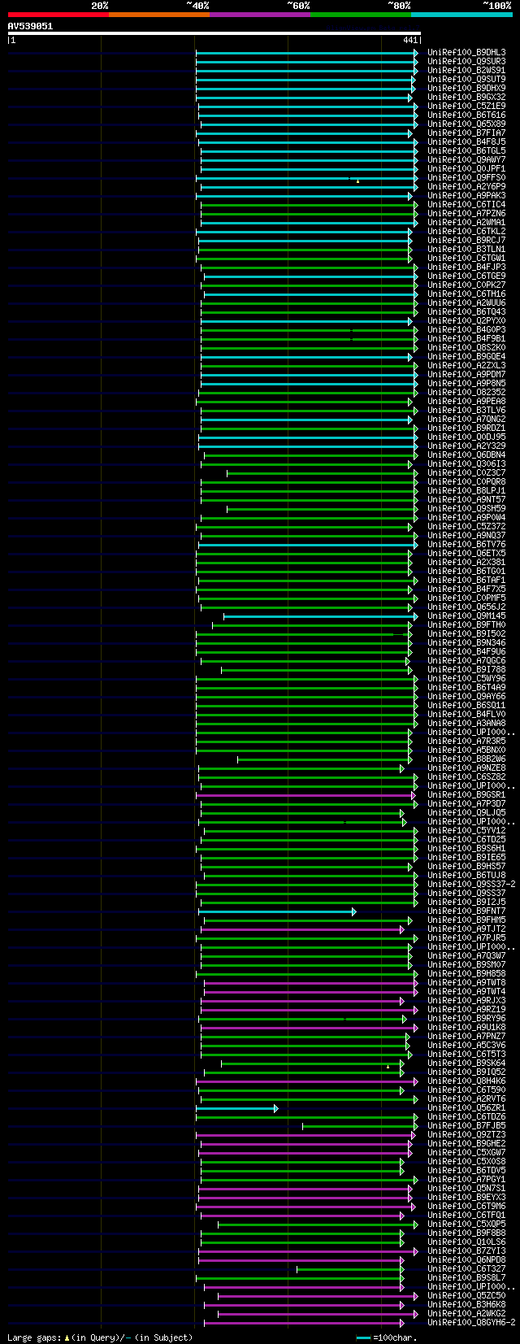The width and height of the screenshot is (520, 1344).
Task: Click the cyan alignment bar for Q9FFS0
Action: pyautogui.click(x=307, y=178)
